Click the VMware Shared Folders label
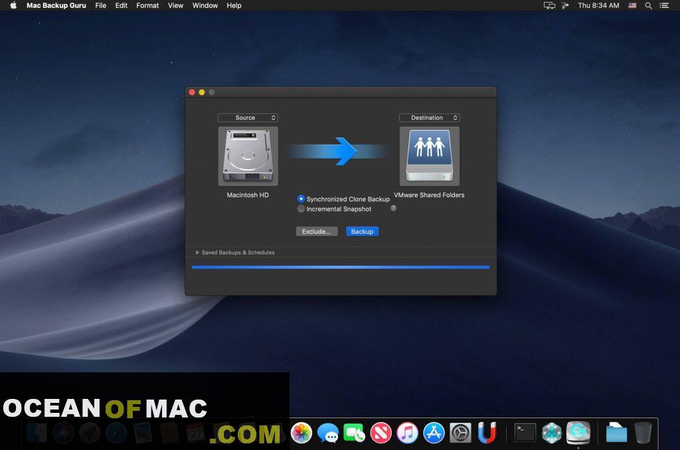Image resolution: width=680 pixels, height=450 pixels. [x=429, y=195]
